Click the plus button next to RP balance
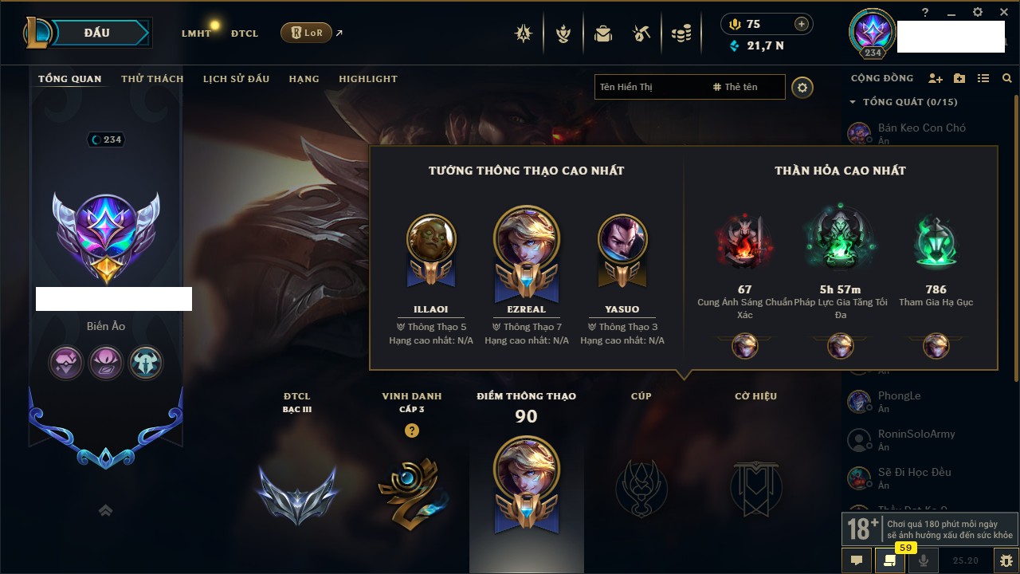The width and height of the screenshot is (1020, 574). click(x=802, y=24)
